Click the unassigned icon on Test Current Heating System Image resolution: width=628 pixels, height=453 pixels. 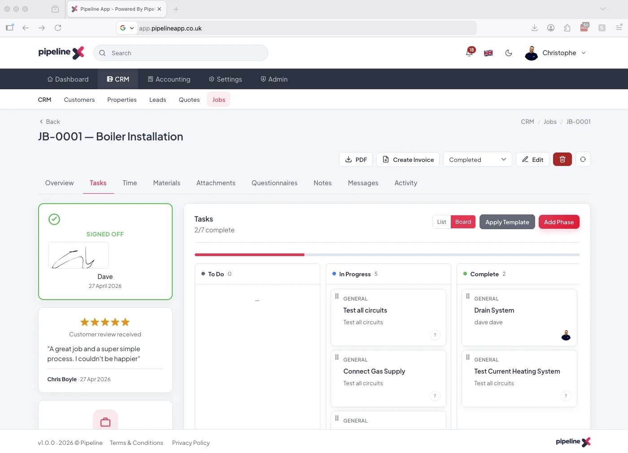[x=566, y=396]
